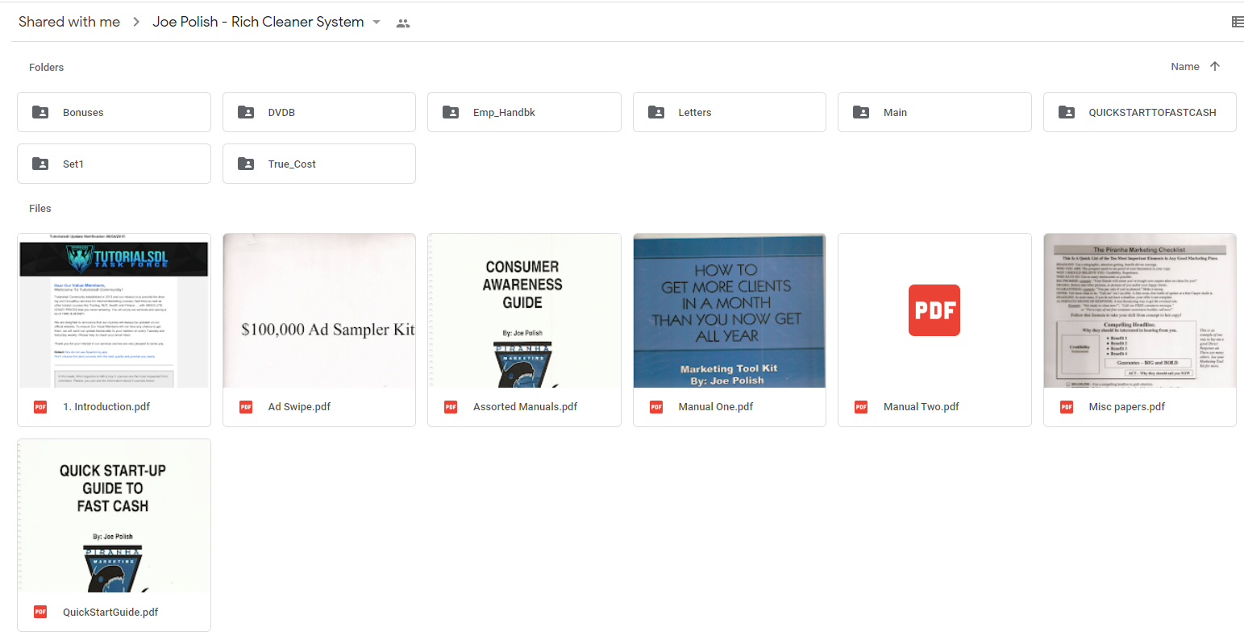Click the breadcrumb chevron separator
The height and width of the screenshot is (644, 1244).
[x=136, y=23]
